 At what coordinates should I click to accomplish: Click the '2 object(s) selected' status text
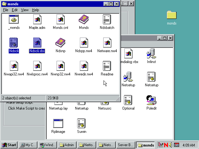(16, 98)
